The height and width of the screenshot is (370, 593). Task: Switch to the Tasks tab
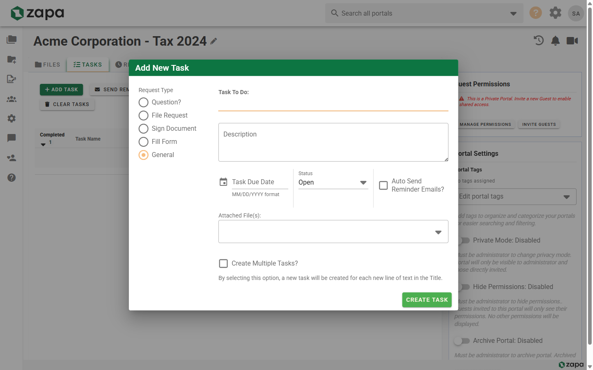(88, 65)
